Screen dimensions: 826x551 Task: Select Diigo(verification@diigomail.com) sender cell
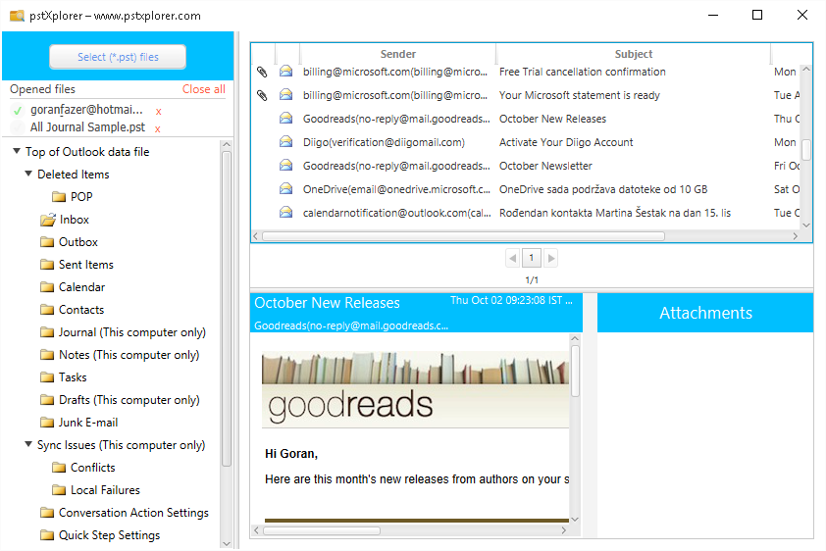click(x=384, y=142)
